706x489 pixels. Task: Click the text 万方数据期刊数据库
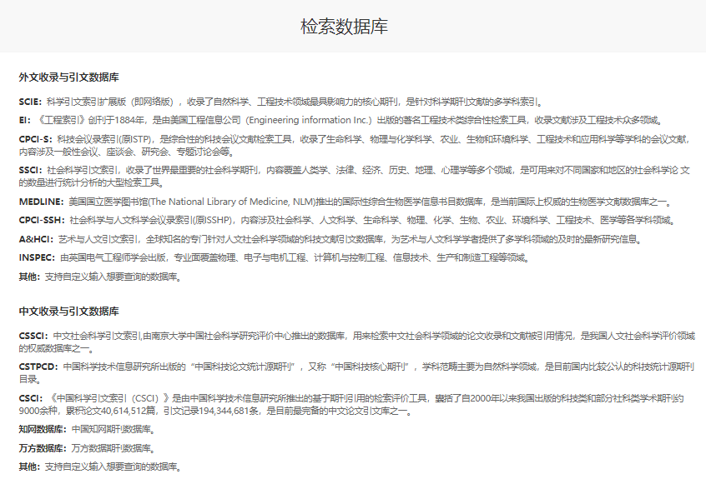(x=111, y=448)
